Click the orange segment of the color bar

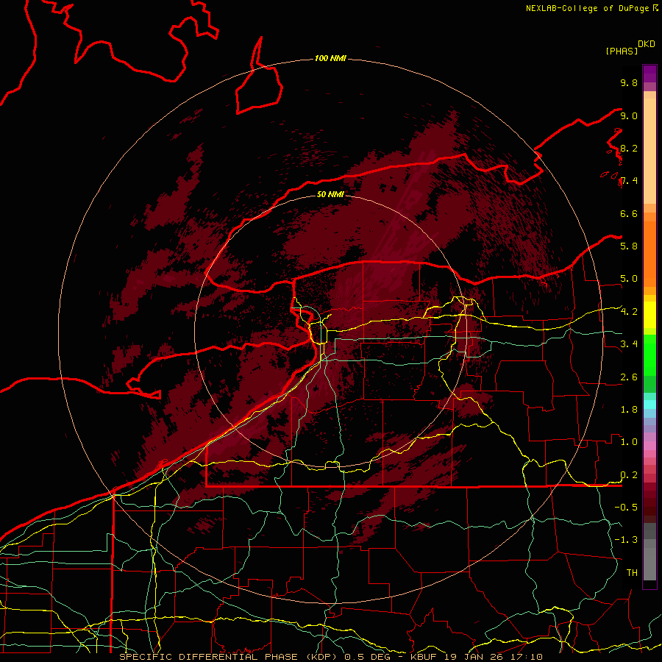(x=649, y=253)
